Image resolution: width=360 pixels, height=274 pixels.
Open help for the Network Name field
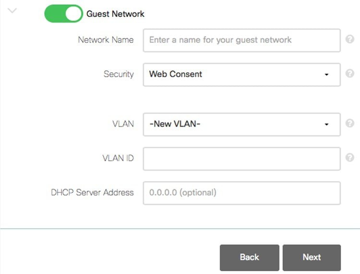349,40
